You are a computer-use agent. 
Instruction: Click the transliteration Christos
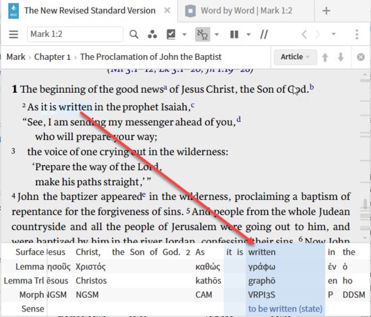tap(91, 281)
